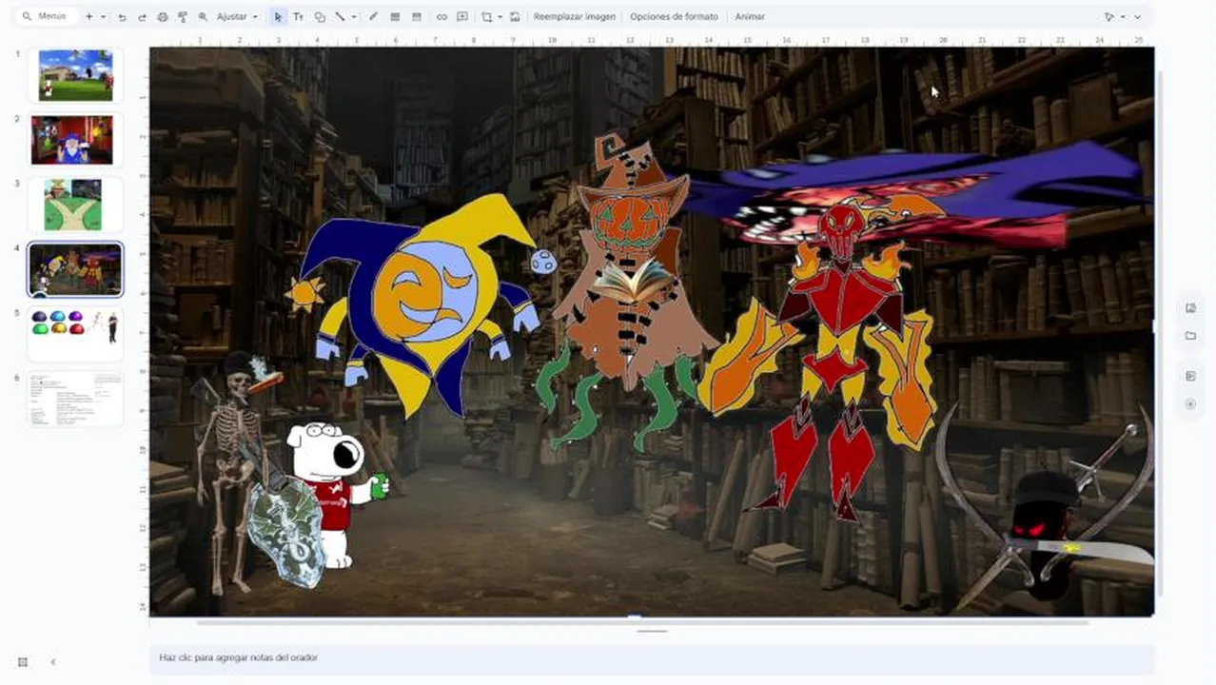Screen dimensions: 1216x685
Task: Click the folder icon in right side panel
Action: coord(1190,336)
